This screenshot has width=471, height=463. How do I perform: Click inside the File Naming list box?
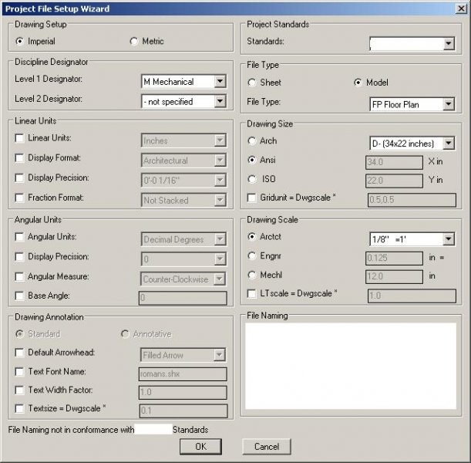pyautogui.click(x=351, y=367)
